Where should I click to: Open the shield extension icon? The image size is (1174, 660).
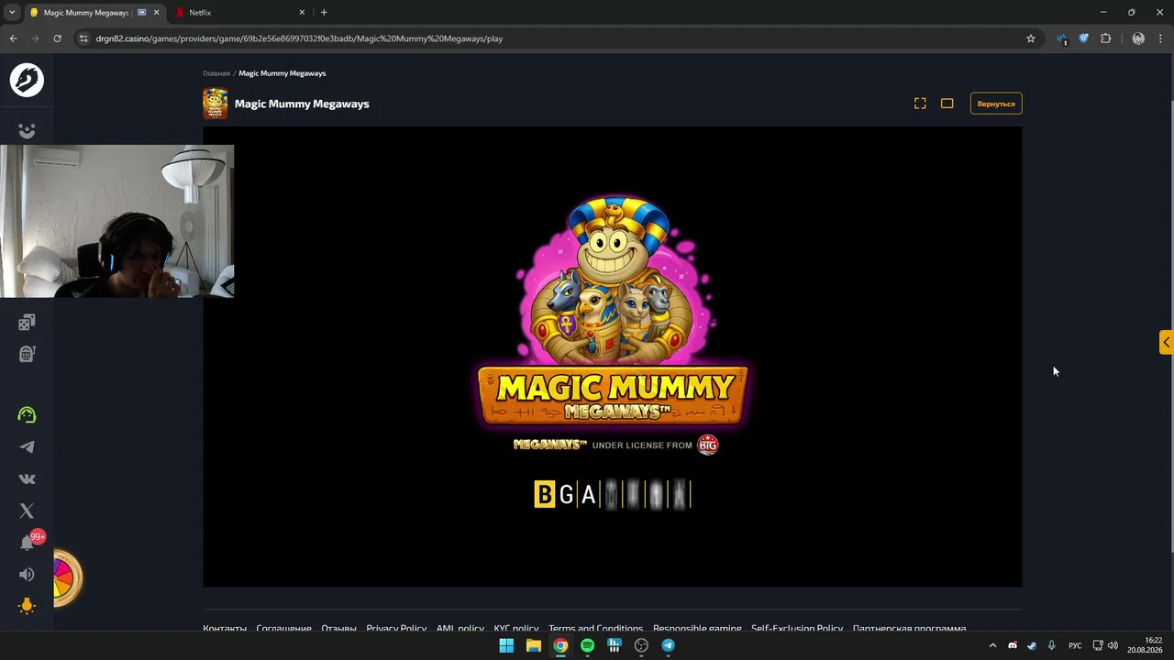pyautogui.click(x=1083, y=38)
